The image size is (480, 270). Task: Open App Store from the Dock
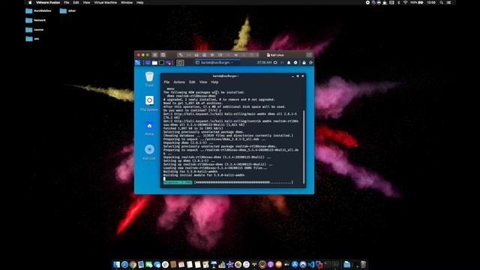[295, 265]
